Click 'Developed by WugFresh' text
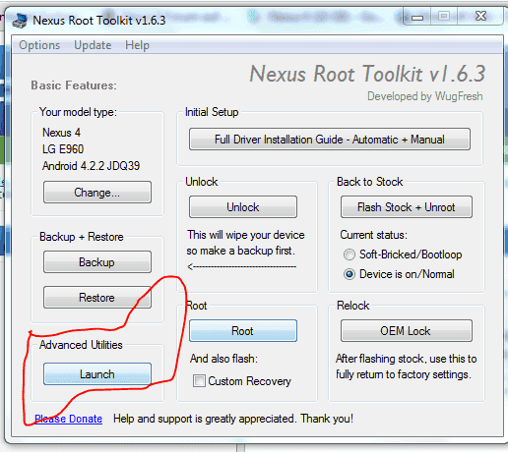Image resolution: width=508 pixels, height=452 pixels. (x=425, y=96)
